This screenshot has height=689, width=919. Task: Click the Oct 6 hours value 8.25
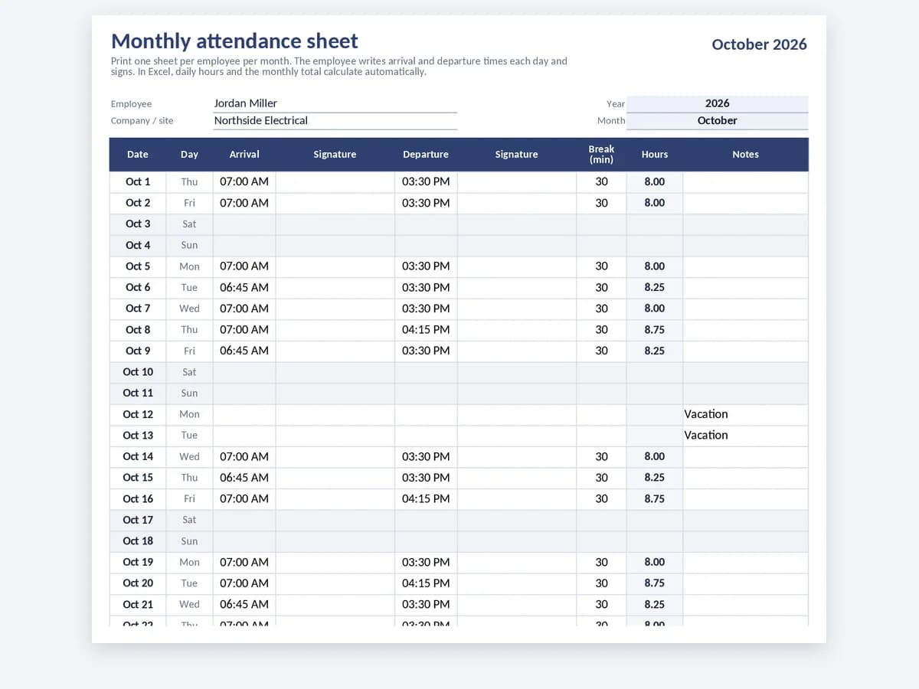[654, 288]
